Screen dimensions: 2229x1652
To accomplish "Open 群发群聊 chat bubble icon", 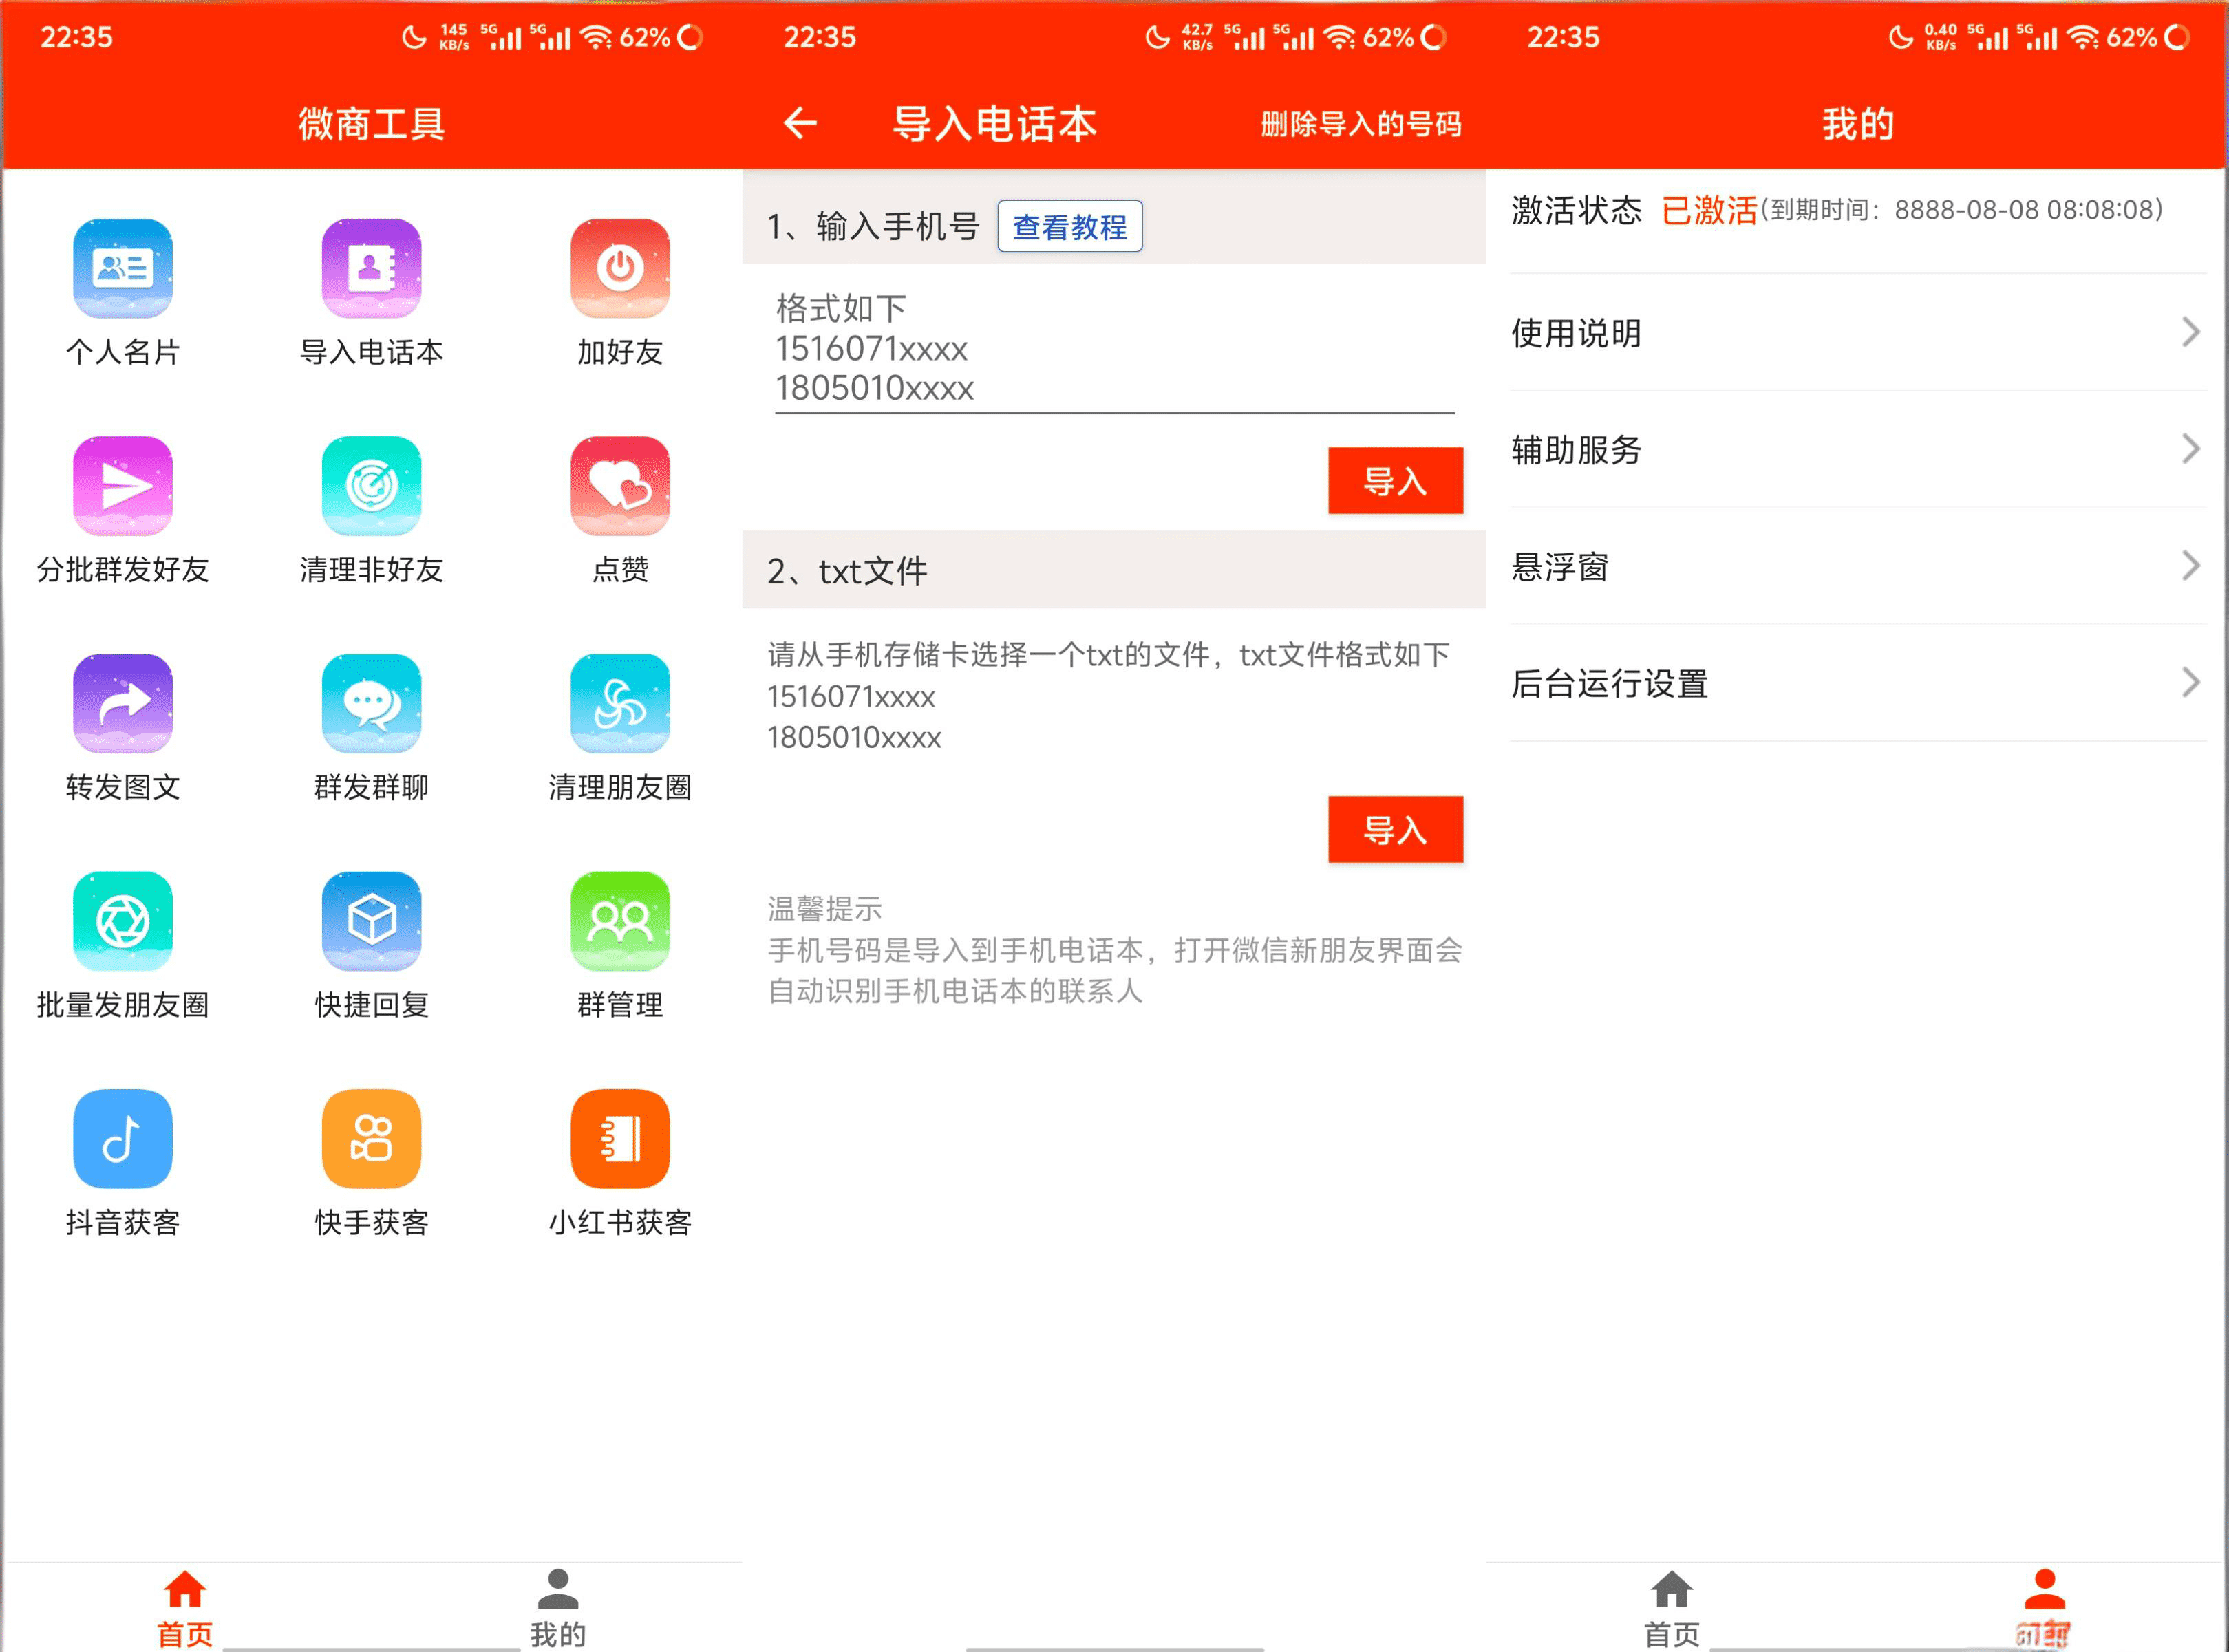I will point(371,703).
